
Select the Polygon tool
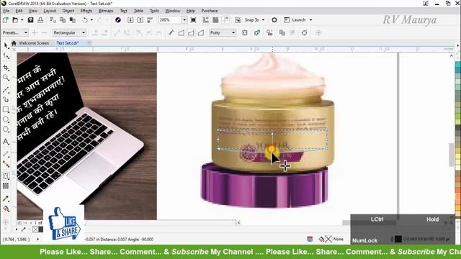point(6,129)
